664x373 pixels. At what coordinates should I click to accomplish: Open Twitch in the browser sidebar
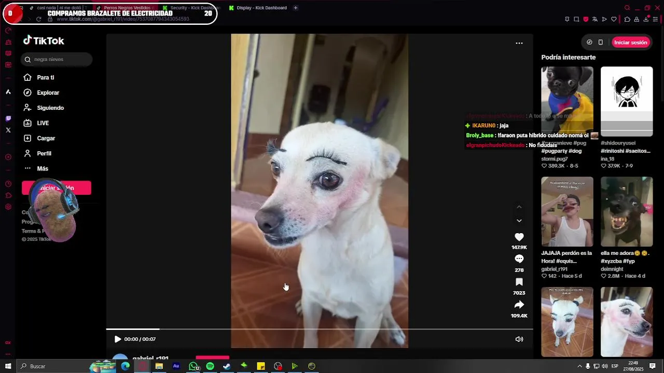click(x=8, y=119)
